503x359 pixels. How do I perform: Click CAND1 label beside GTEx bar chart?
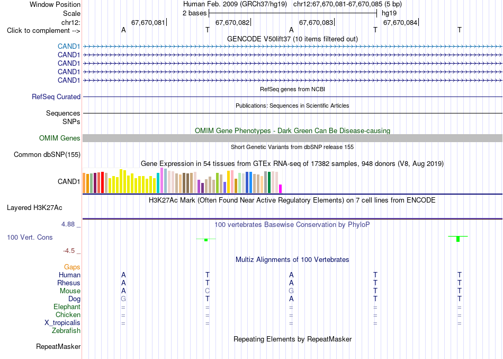click(x=69, y=181)
